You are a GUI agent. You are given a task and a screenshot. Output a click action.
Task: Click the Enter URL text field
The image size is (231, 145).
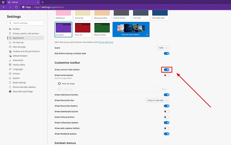click(111, 89)
